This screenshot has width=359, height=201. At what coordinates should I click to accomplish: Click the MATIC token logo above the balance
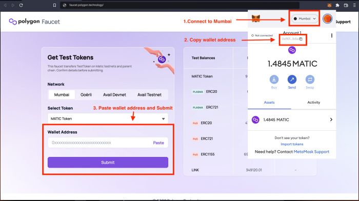[292, 50]
